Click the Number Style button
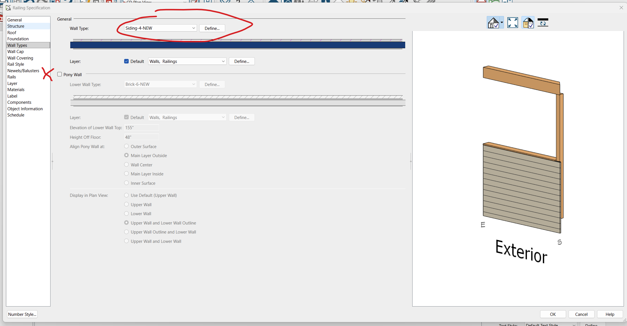The image size is (627, 326). 22,314
